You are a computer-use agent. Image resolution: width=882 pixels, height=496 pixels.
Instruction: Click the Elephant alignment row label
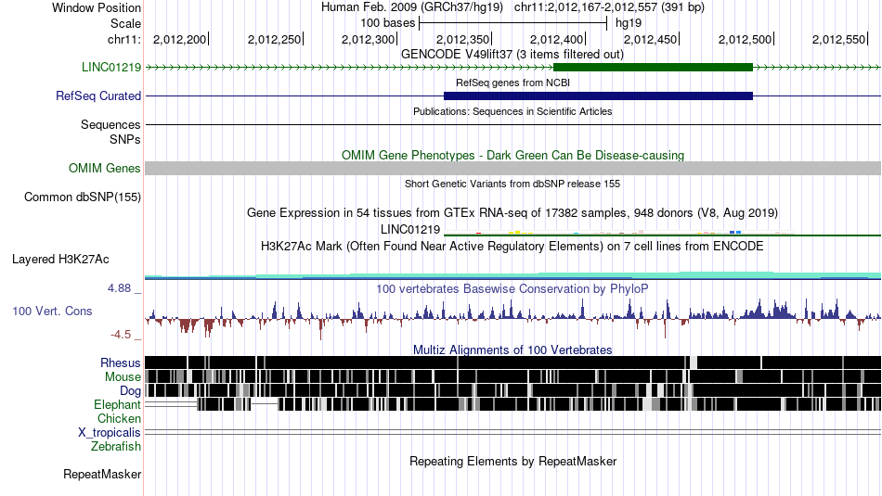[x=117, y=405]
